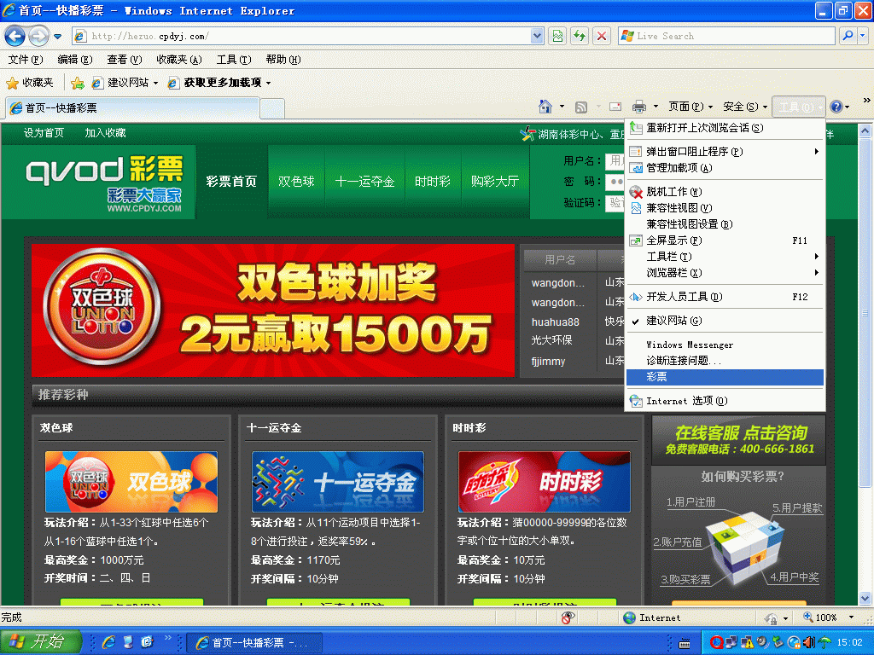This screenshot has width=874, height=655.
Task: Click the Read Mail icon
Action: tap(615, 107)
